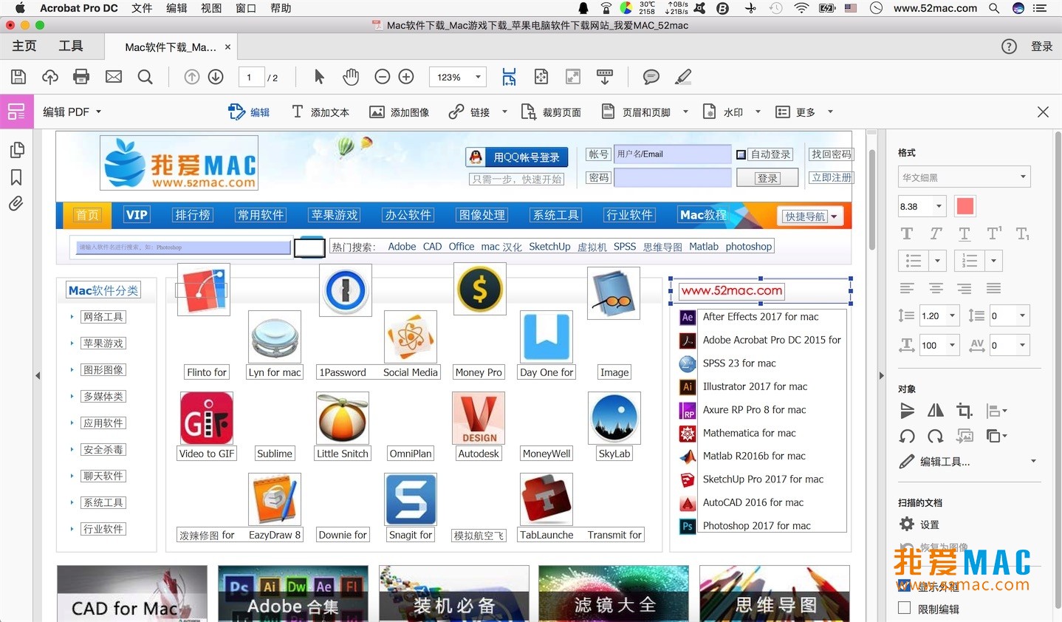Select the crop object tool
This screenshot has height=622, width=1062.
pyautogui.click(x=965, y=411)
